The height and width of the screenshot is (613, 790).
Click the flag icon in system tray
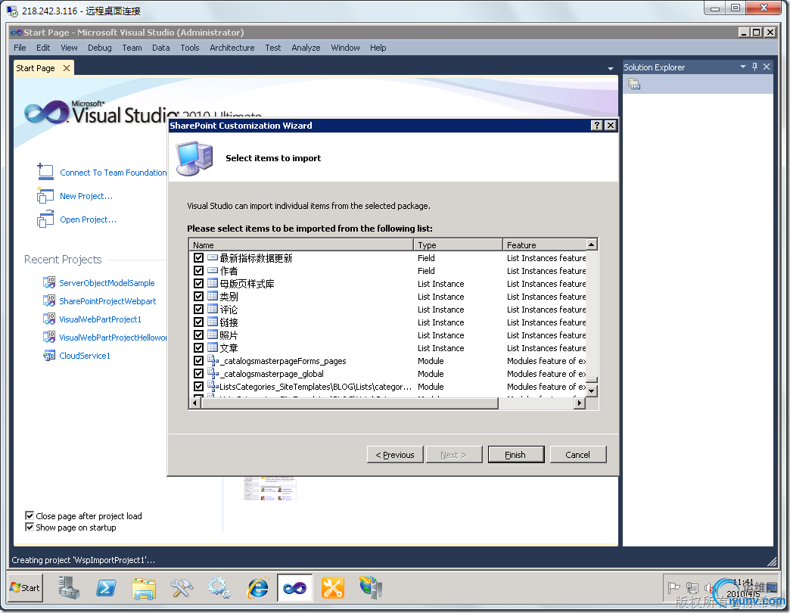click(673, 587)
